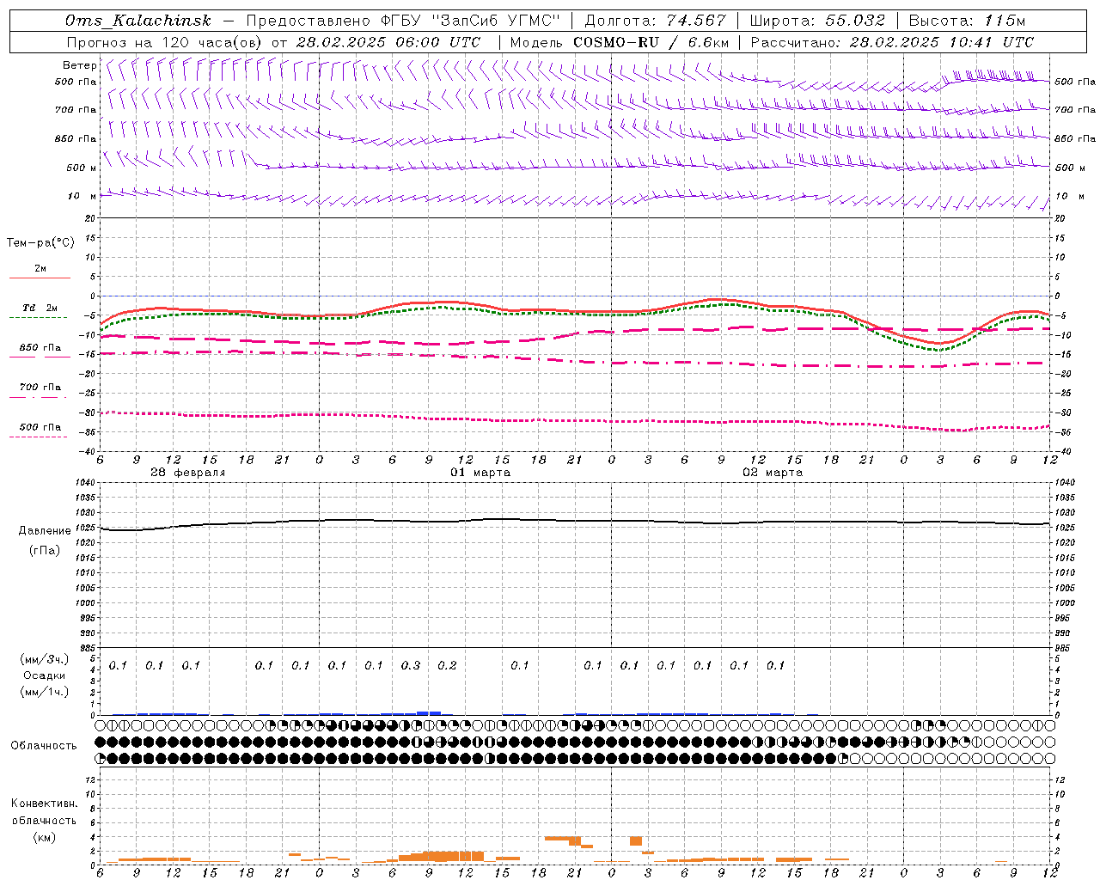This screenshot has width=1100, height=880.
Task: Click the '01 марта' date label
Action: pyautogui.click(x=480, y=473)
